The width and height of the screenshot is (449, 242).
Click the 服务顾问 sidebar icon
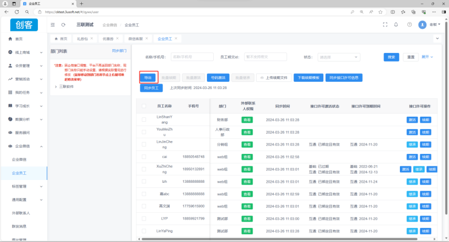point(10,133)
